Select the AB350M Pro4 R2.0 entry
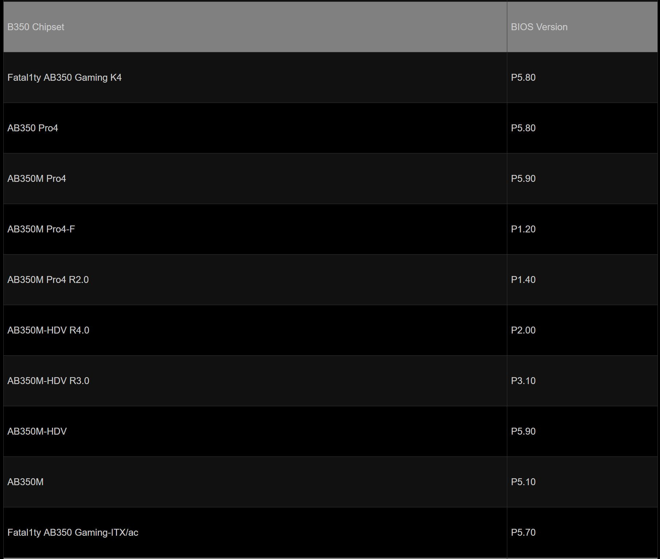This screenshot has height=559, width=660. (48, 280)
